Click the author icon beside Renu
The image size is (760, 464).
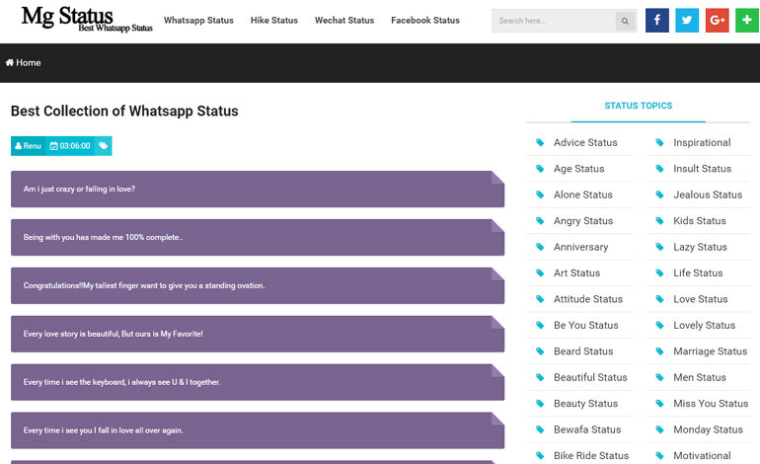18,146
